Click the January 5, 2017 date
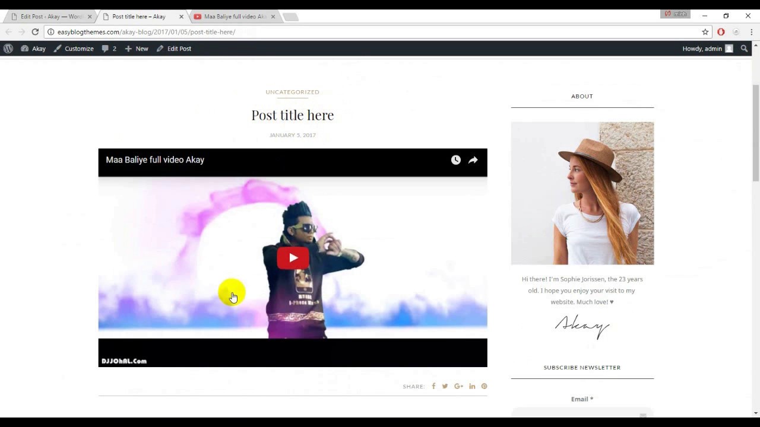 [x=293, y=135]
